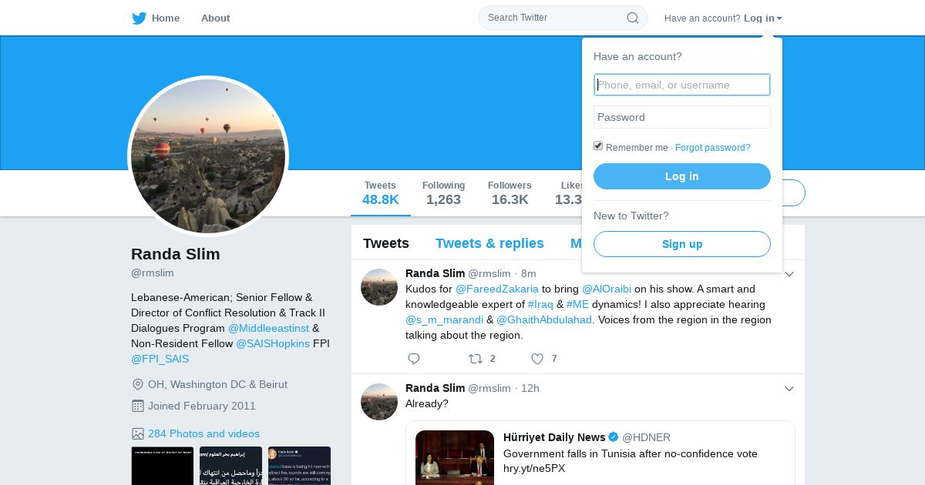
Task: Open the Log in dropdown caret
Action: (x=779, y=18)
